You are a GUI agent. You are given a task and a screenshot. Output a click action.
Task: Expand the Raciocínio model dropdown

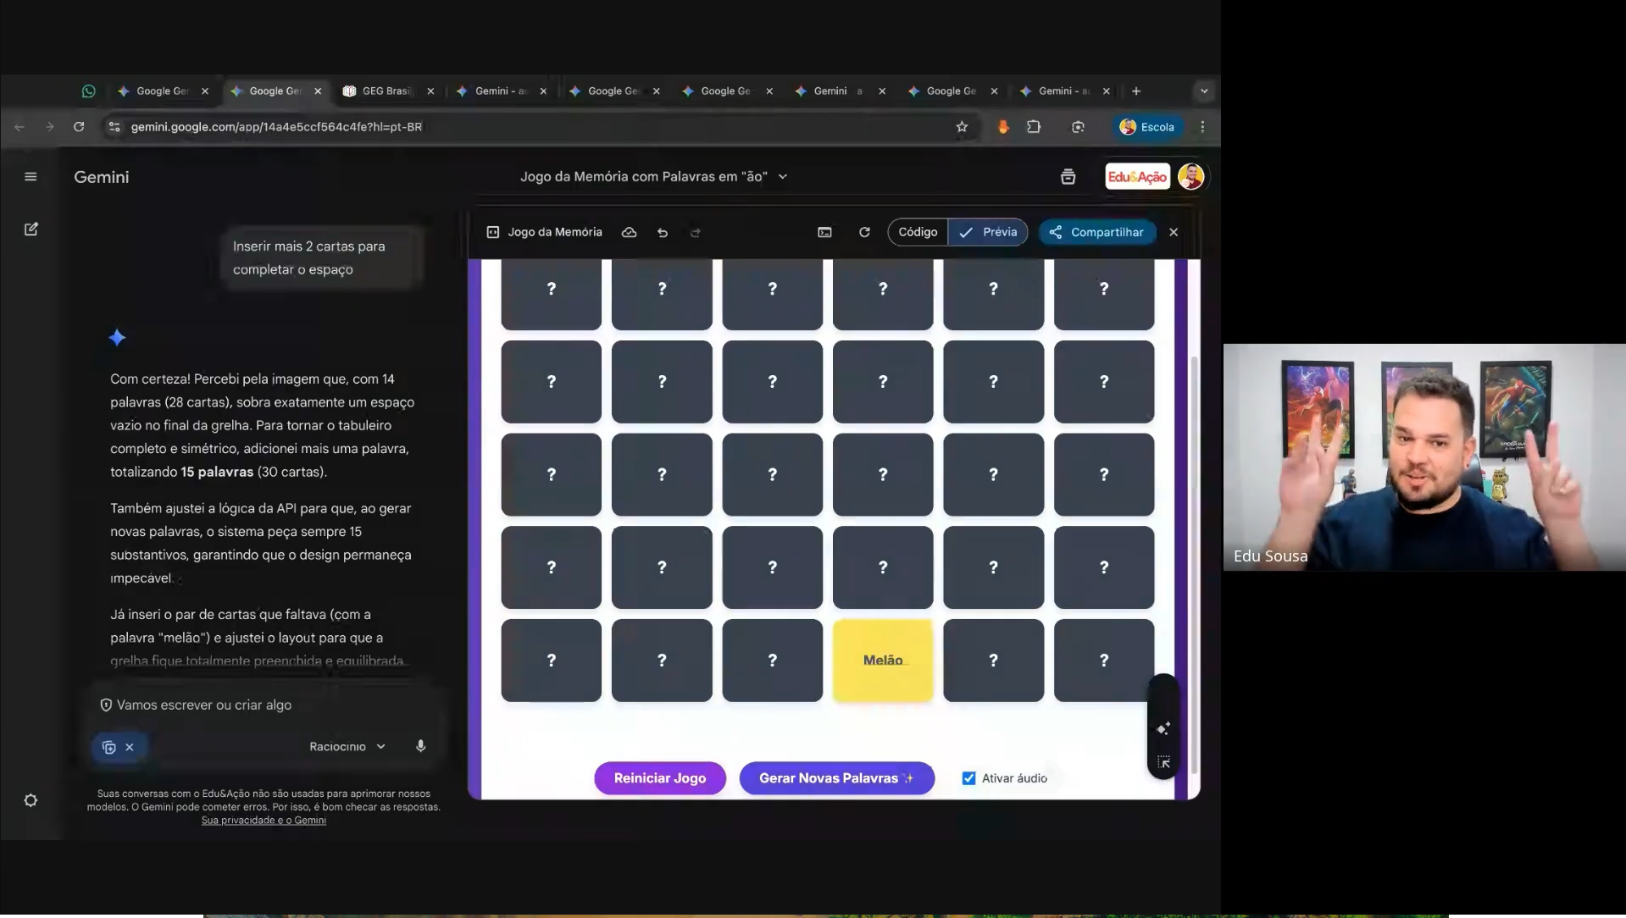point(347,746)
